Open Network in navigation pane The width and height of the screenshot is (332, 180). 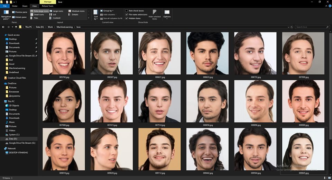click(10, 148)
